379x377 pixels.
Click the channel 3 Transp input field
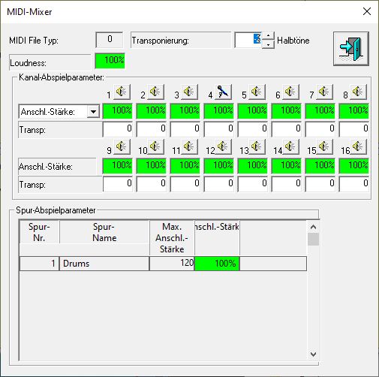coord(185,129)
